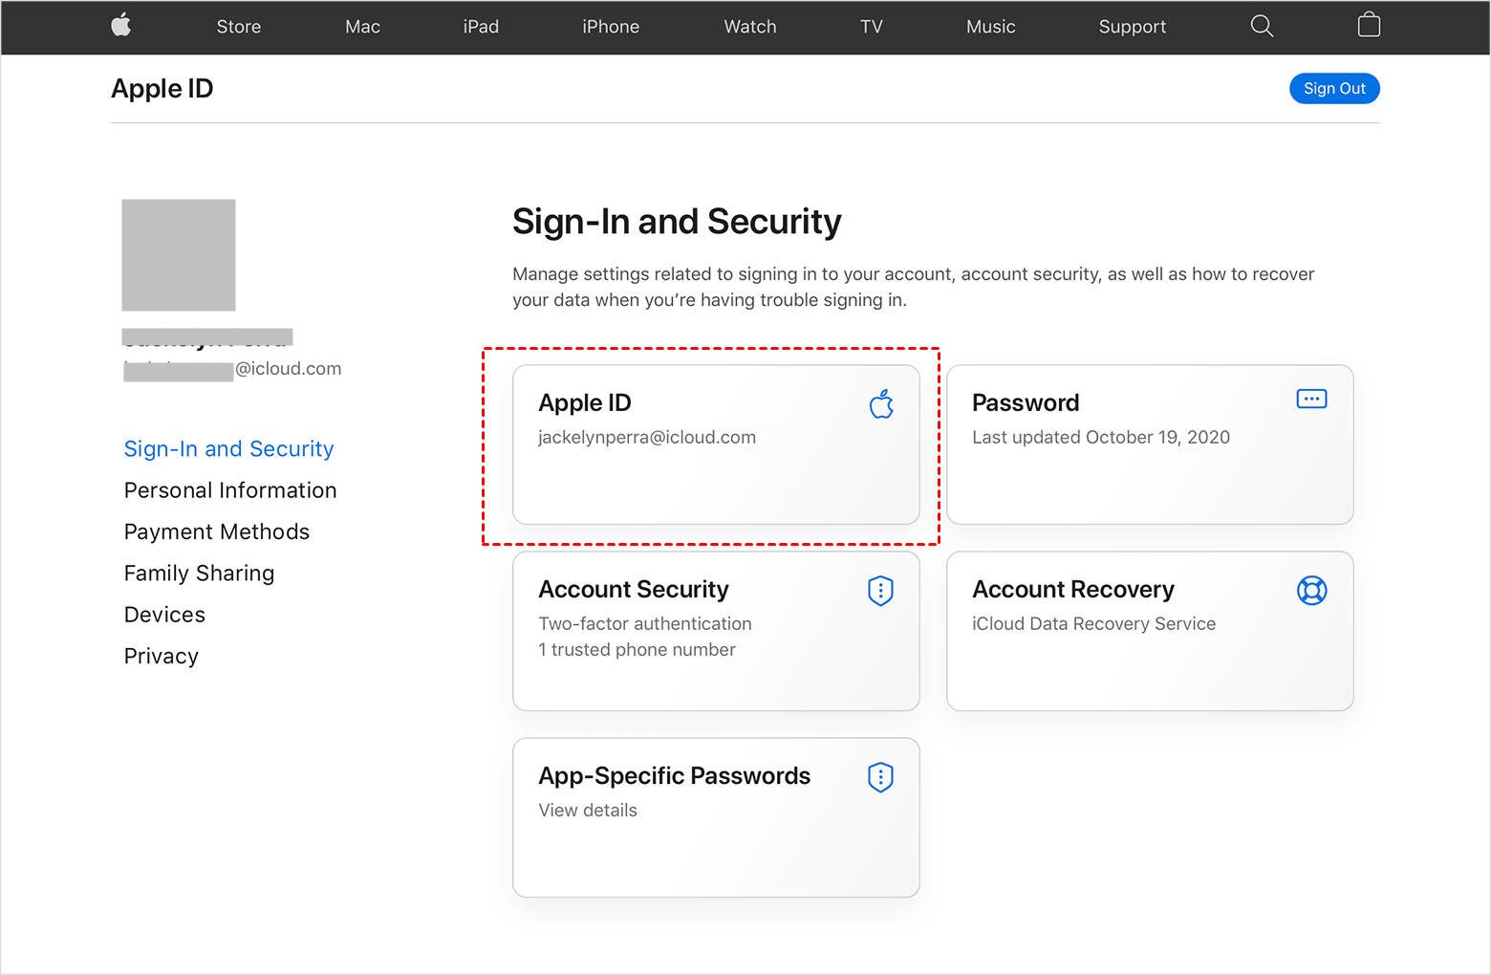1491x975 pixels.
Task: Select the Support navigation item
Action: coord(1132,27)
